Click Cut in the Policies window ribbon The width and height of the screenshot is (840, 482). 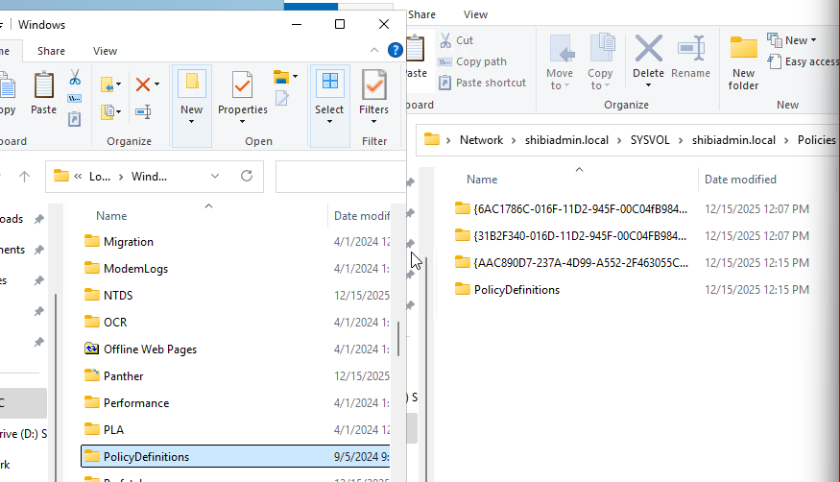(456, 40)
